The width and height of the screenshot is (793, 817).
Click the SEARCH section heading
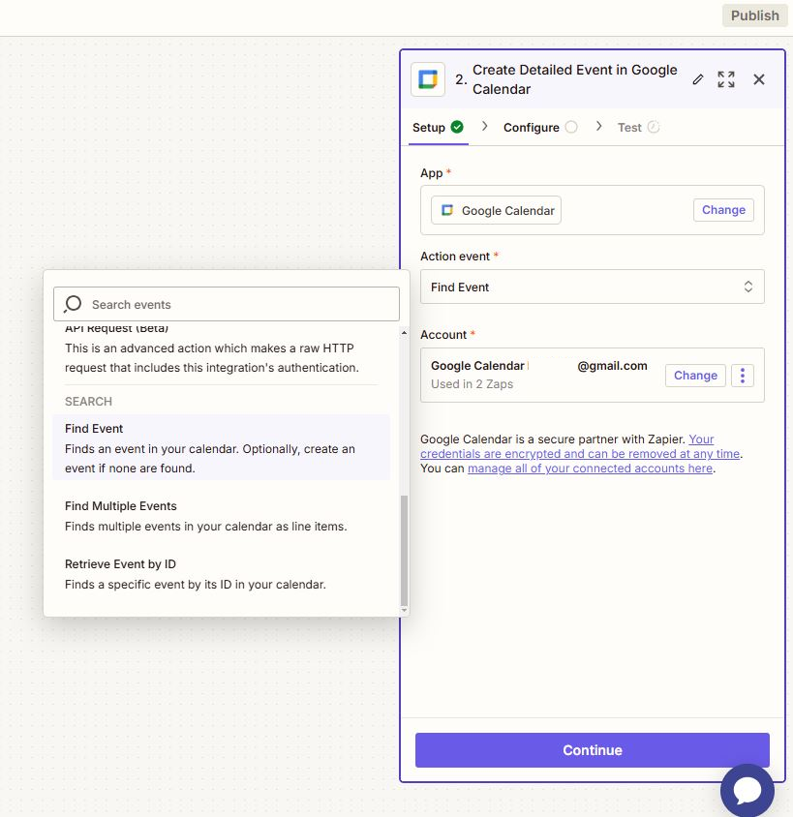point(88,401)
